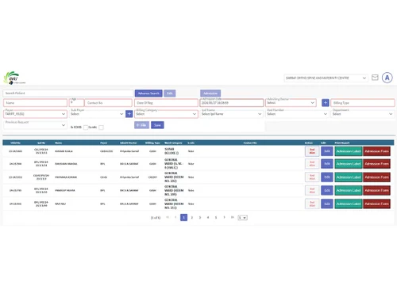Focus the Billing Type field
This screenshot has width=397, height=297.
coord(363,103)
